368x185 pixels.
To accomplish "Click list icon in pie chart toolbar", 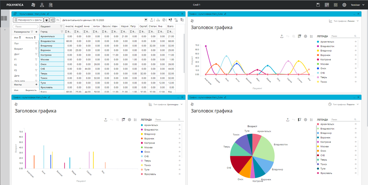I will (311, 120).
